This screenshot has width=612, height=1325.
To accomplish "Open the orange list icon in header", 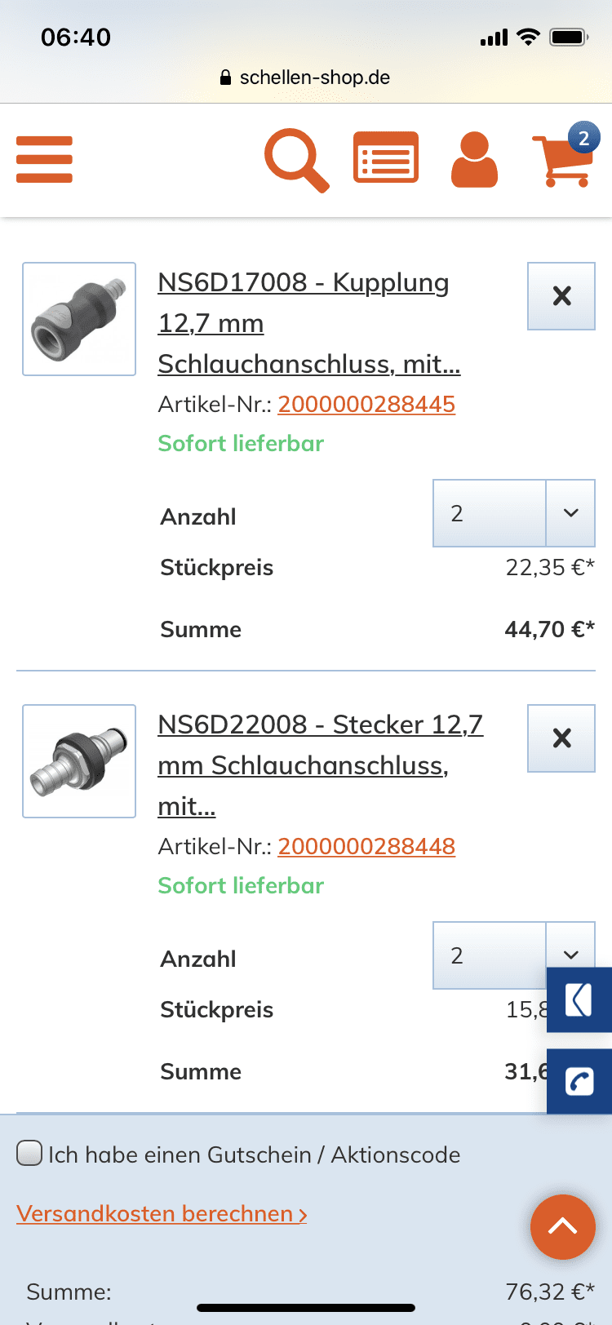I will pyautogui.click(x=385, y=157).
